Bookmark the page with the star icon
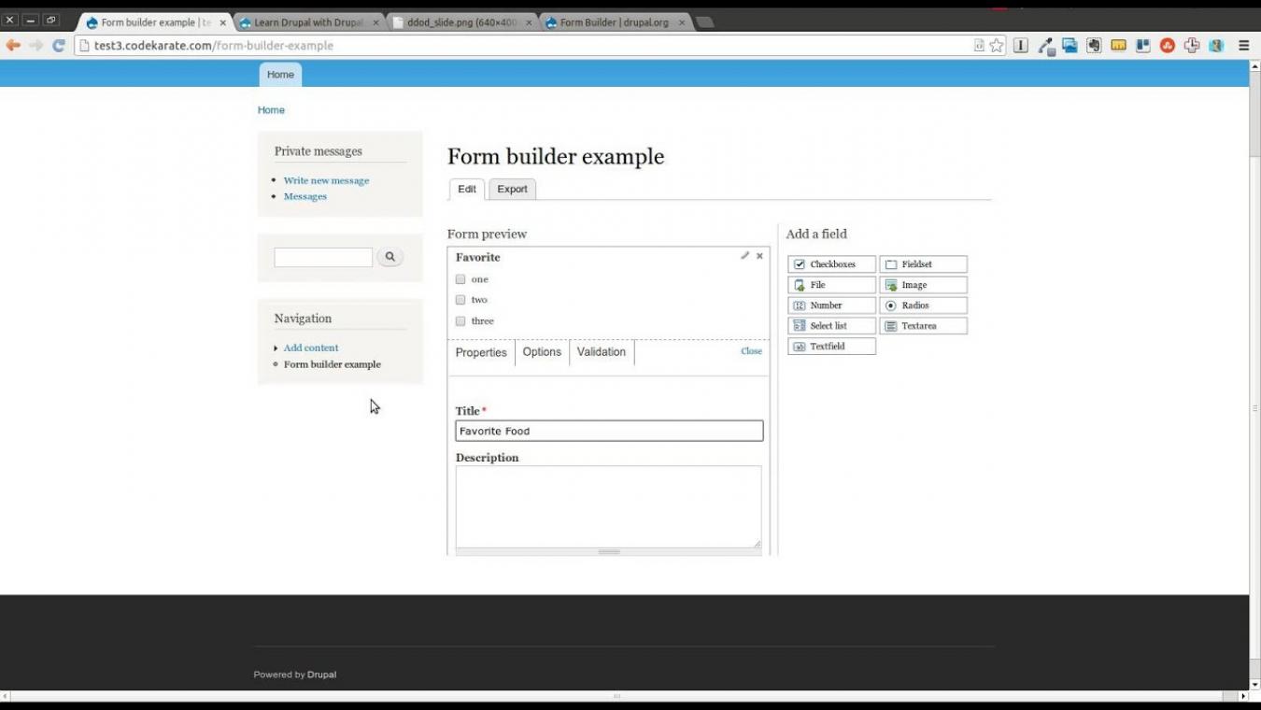 [x=997, y=45]
